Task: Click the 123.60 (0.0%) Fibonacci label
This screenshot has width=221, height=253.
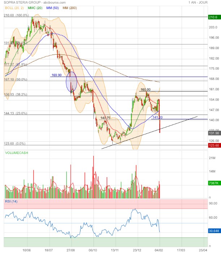Action: (15, 143)
